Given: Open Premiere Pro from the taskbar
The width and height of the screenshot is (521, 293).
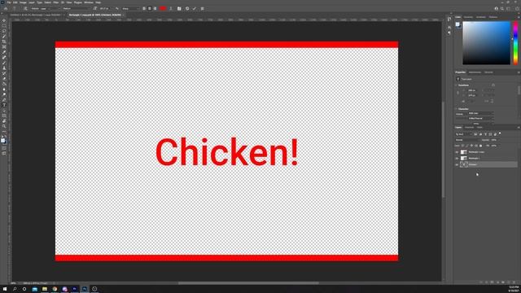Looking at the screenshot, I should pos(74,289).
